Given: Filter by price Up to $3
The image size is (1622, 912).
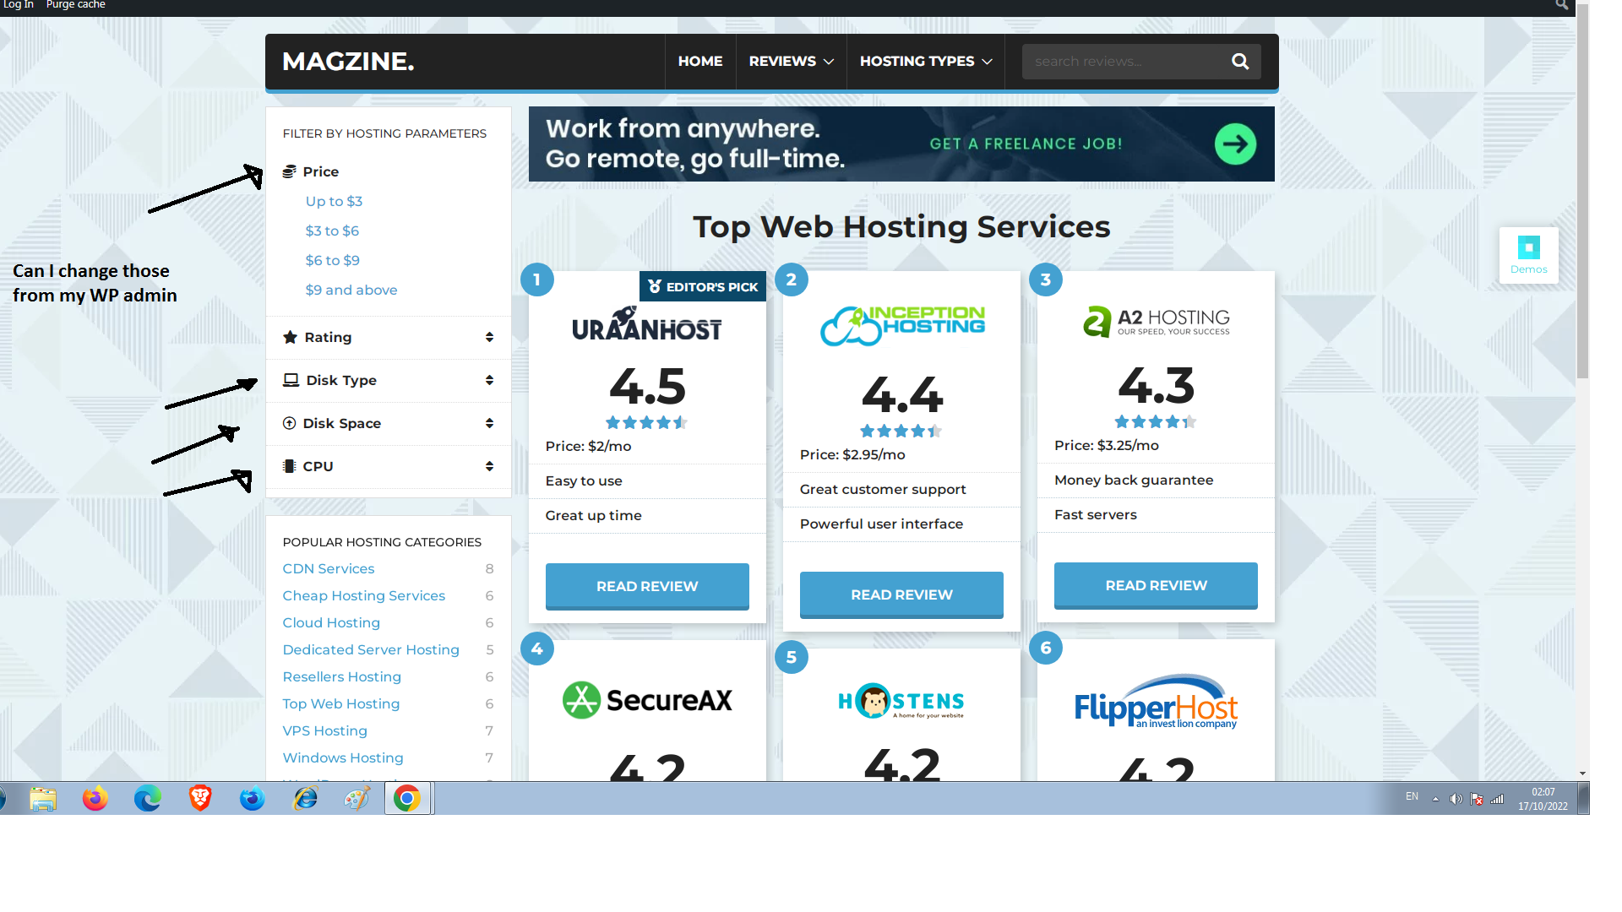Looking at the screenshot, I should (x=334, y=201).
